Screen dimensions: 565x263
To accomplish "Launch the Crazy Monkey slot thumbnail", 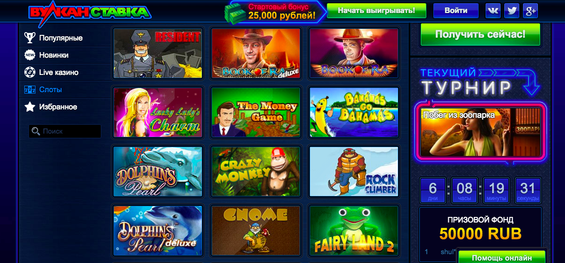I will [x=256, y=172].
